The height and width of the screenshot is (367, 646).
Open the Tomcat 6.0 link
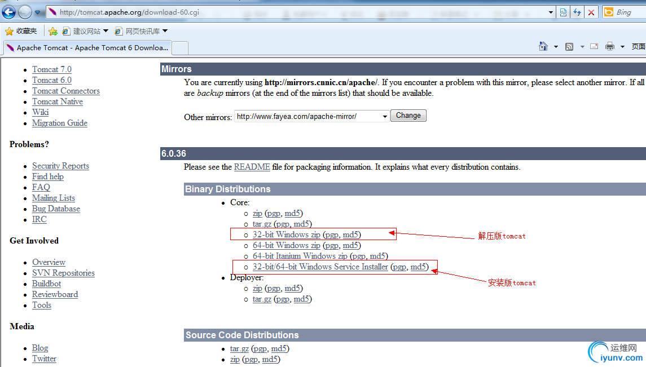[x=52, y=80]
